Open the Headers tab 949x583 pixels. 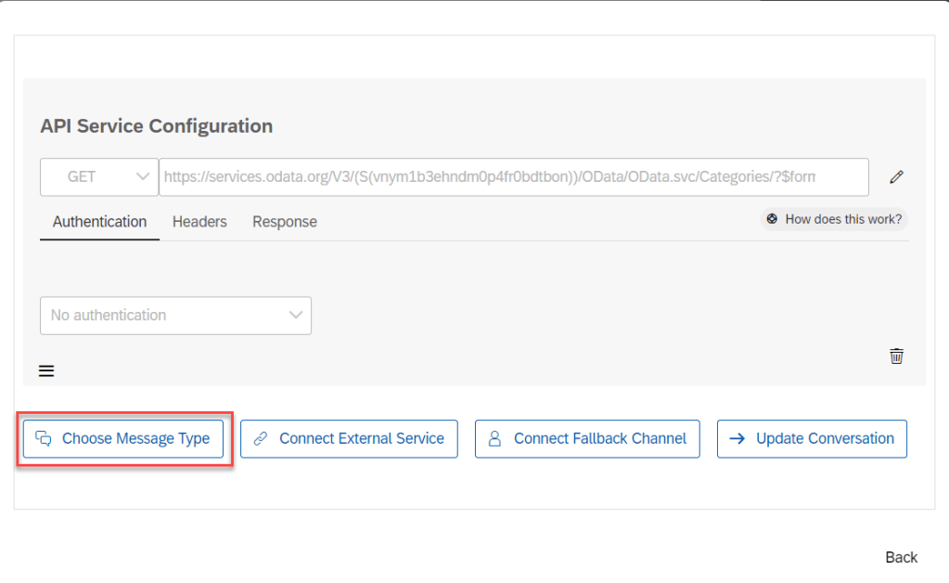[x=199, y=222]
